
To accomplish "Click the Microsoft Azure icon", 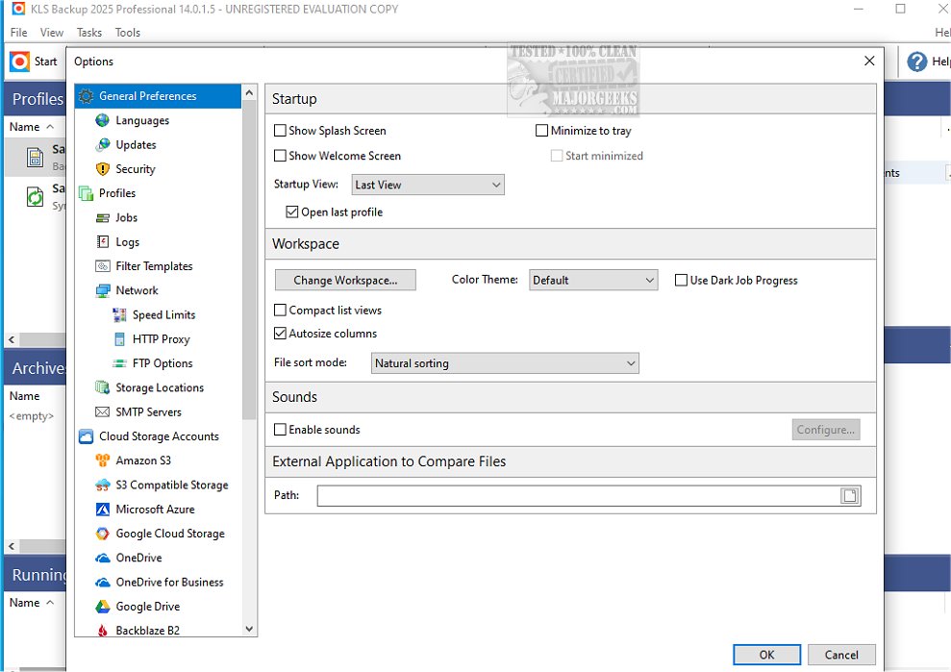I will (103, 509).
